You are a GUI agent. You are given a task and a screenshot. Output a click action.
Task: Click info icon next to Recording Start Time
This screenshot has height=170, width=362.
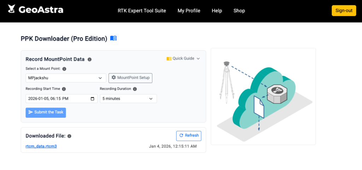pyautogui.click(x=64, y=89)
